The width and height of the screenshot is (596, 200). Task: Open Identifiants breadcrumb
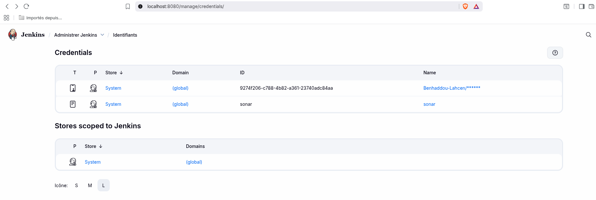[125, 35]
